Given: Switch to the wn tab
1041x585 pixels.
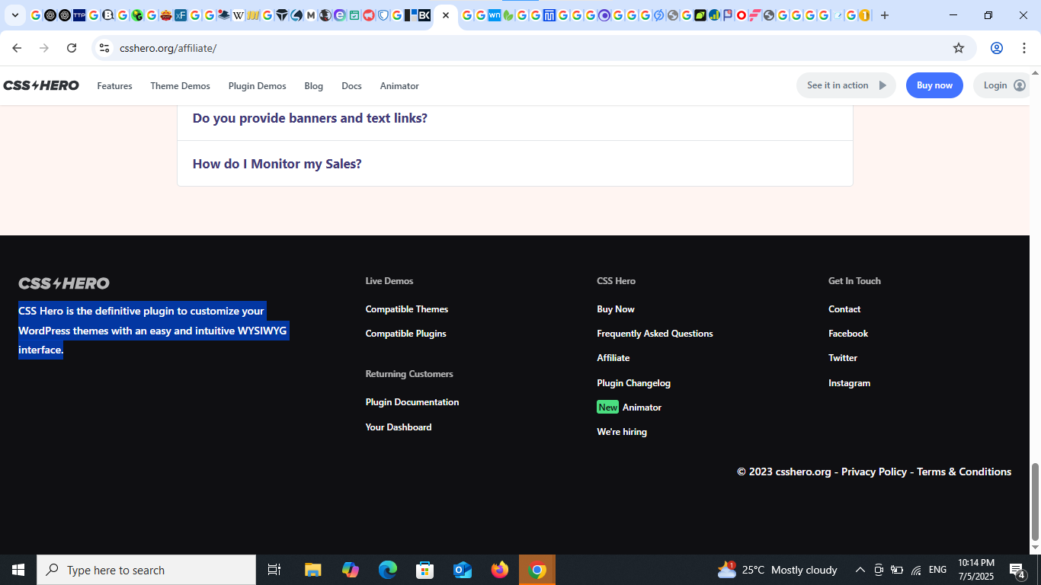Looking at the screenshot, I should [495, 15].
